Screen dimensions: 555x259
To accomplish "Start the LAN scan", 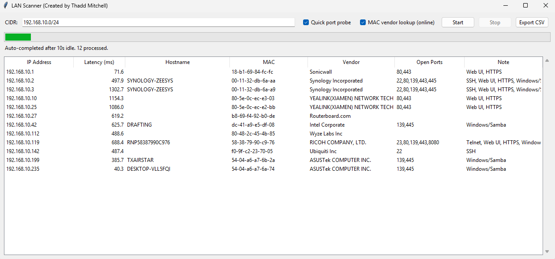I will 457,23.
